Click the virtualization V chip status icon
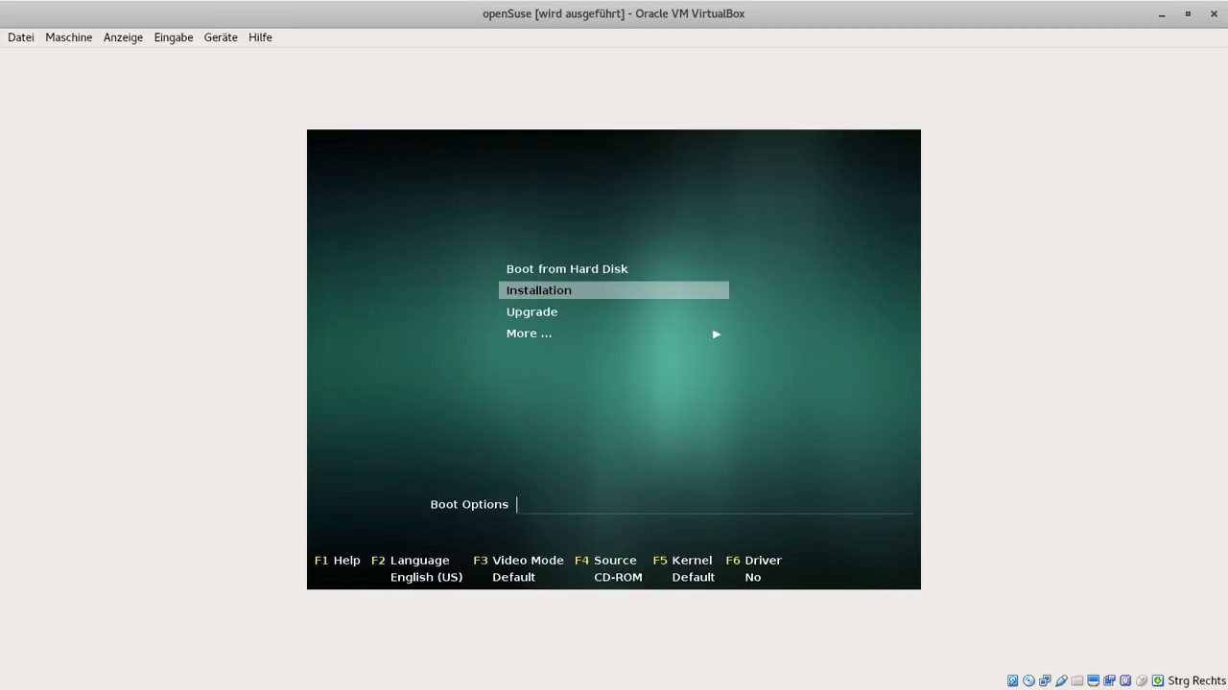Screen dimensions: 1228x690 tap(1125, 680)
